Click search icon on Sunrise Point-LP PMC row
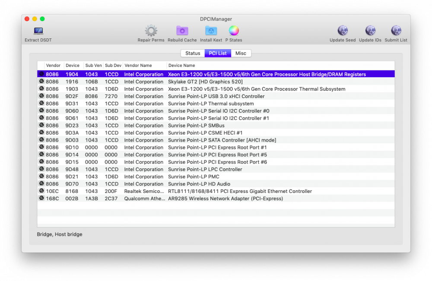Screen dimensions: 432x281 pos(41,176)
